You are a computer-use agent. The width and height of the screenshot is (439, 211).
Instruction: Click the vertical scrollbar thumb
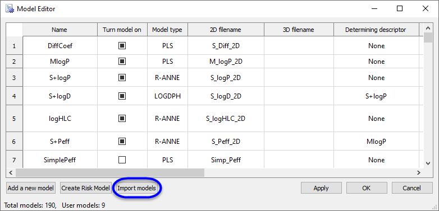click(428, 37)
